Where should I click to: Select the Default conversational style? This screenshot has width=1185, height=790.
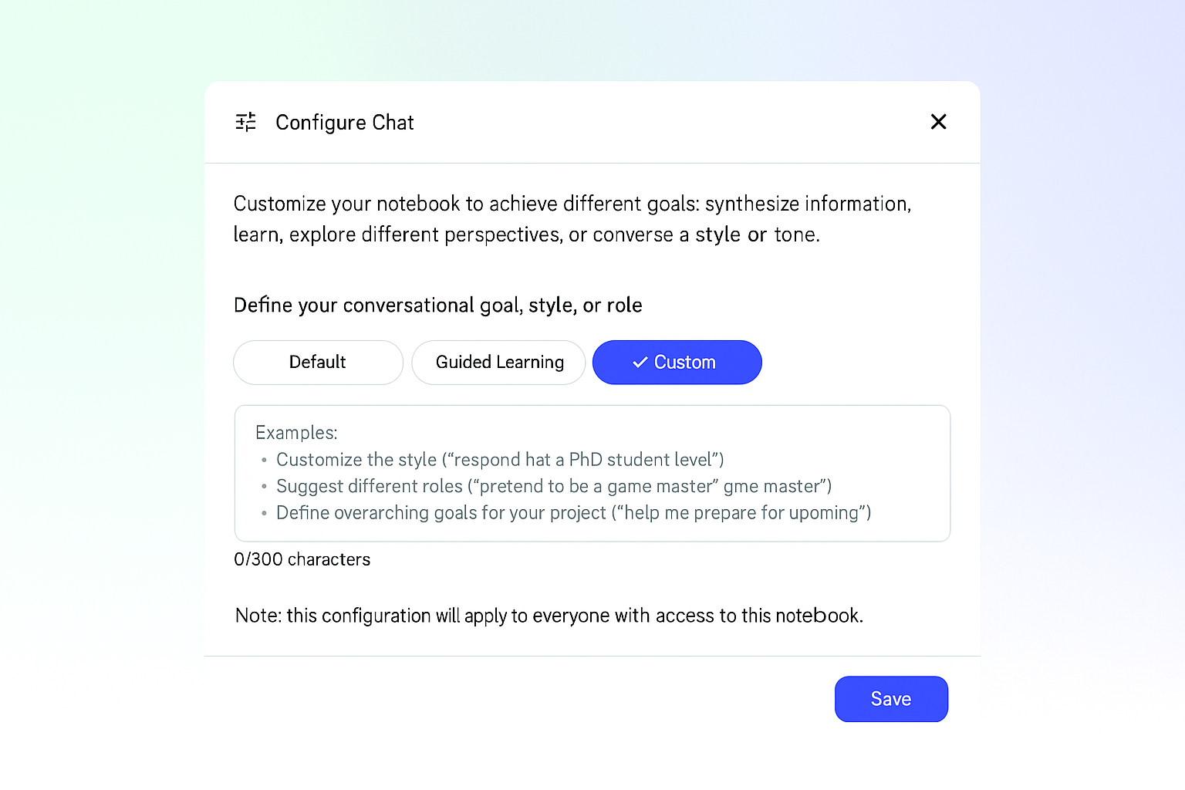tap(318, 363)
